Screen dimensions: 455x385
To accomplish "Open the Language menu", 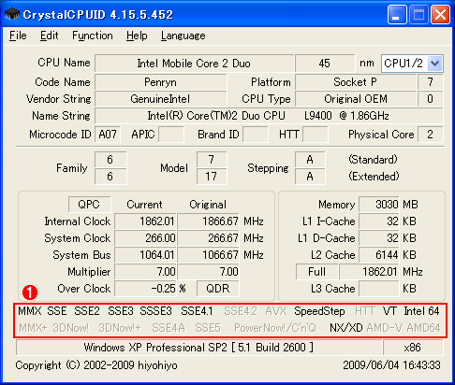I will pyautogui.click(x=183, y=36).
